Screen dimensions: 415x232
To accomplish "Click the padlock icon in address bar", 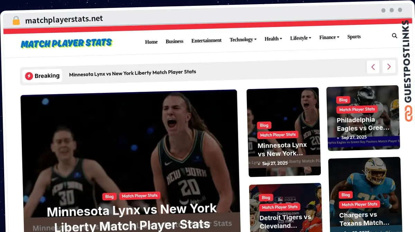I will coord(16,21).
